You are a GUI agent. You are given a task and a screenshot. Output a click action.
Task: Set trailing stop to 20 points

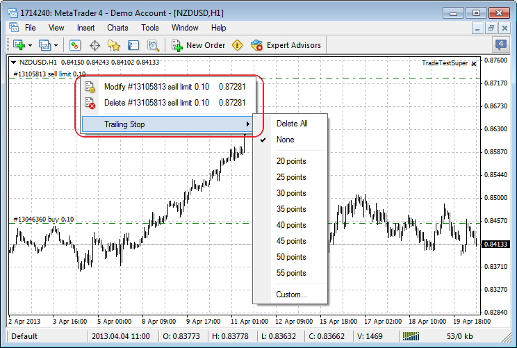click(291, 161)
